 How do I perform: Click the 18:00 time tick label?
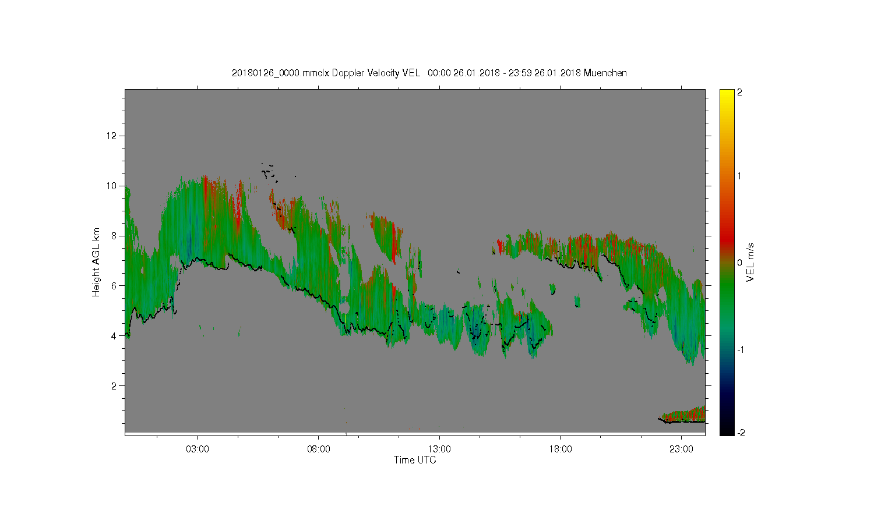pyautogui.click(x=561, y=449)
